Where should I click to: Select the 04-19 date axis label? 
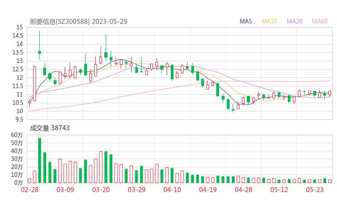click(x=208, y=190)
